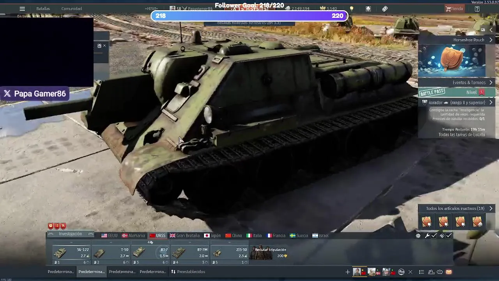Collapse the right promo panel with arrow
The height and width of the screenshot is (281, 499).
pos(491,30)
